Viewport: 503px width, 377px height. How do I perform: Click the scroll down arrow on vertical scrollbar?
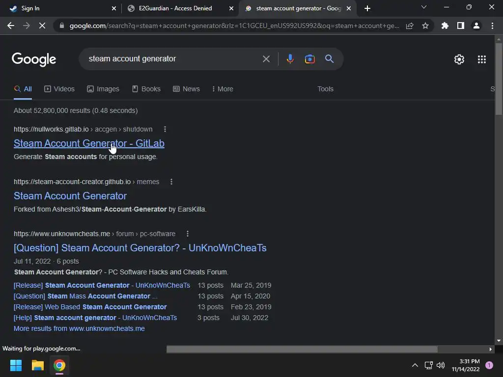499,341
